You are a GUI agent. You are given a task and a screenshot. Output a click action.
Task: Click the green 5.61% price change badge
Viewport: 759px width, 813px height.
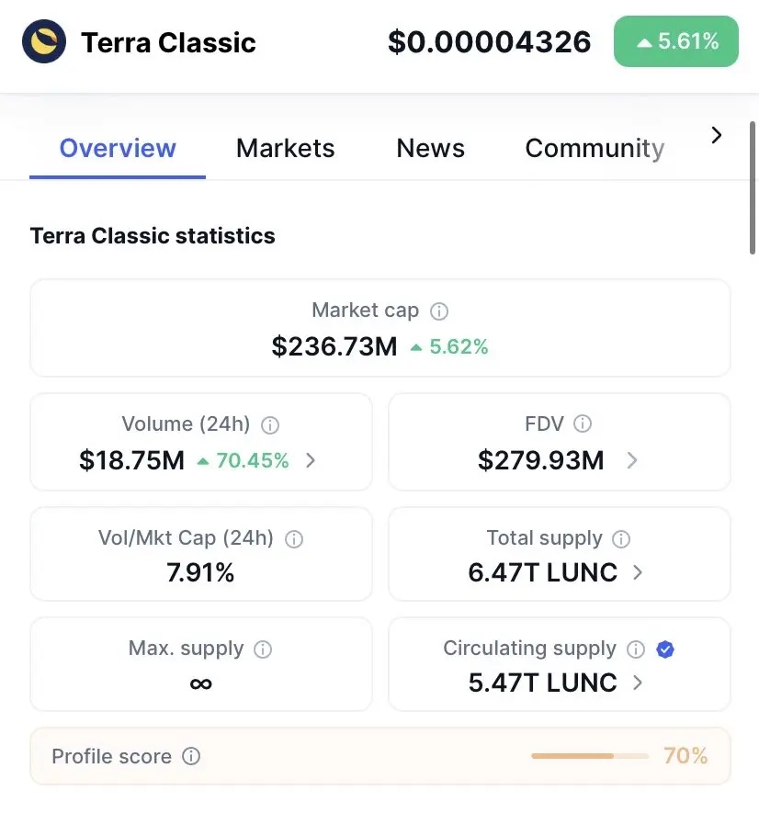[675, 41]
